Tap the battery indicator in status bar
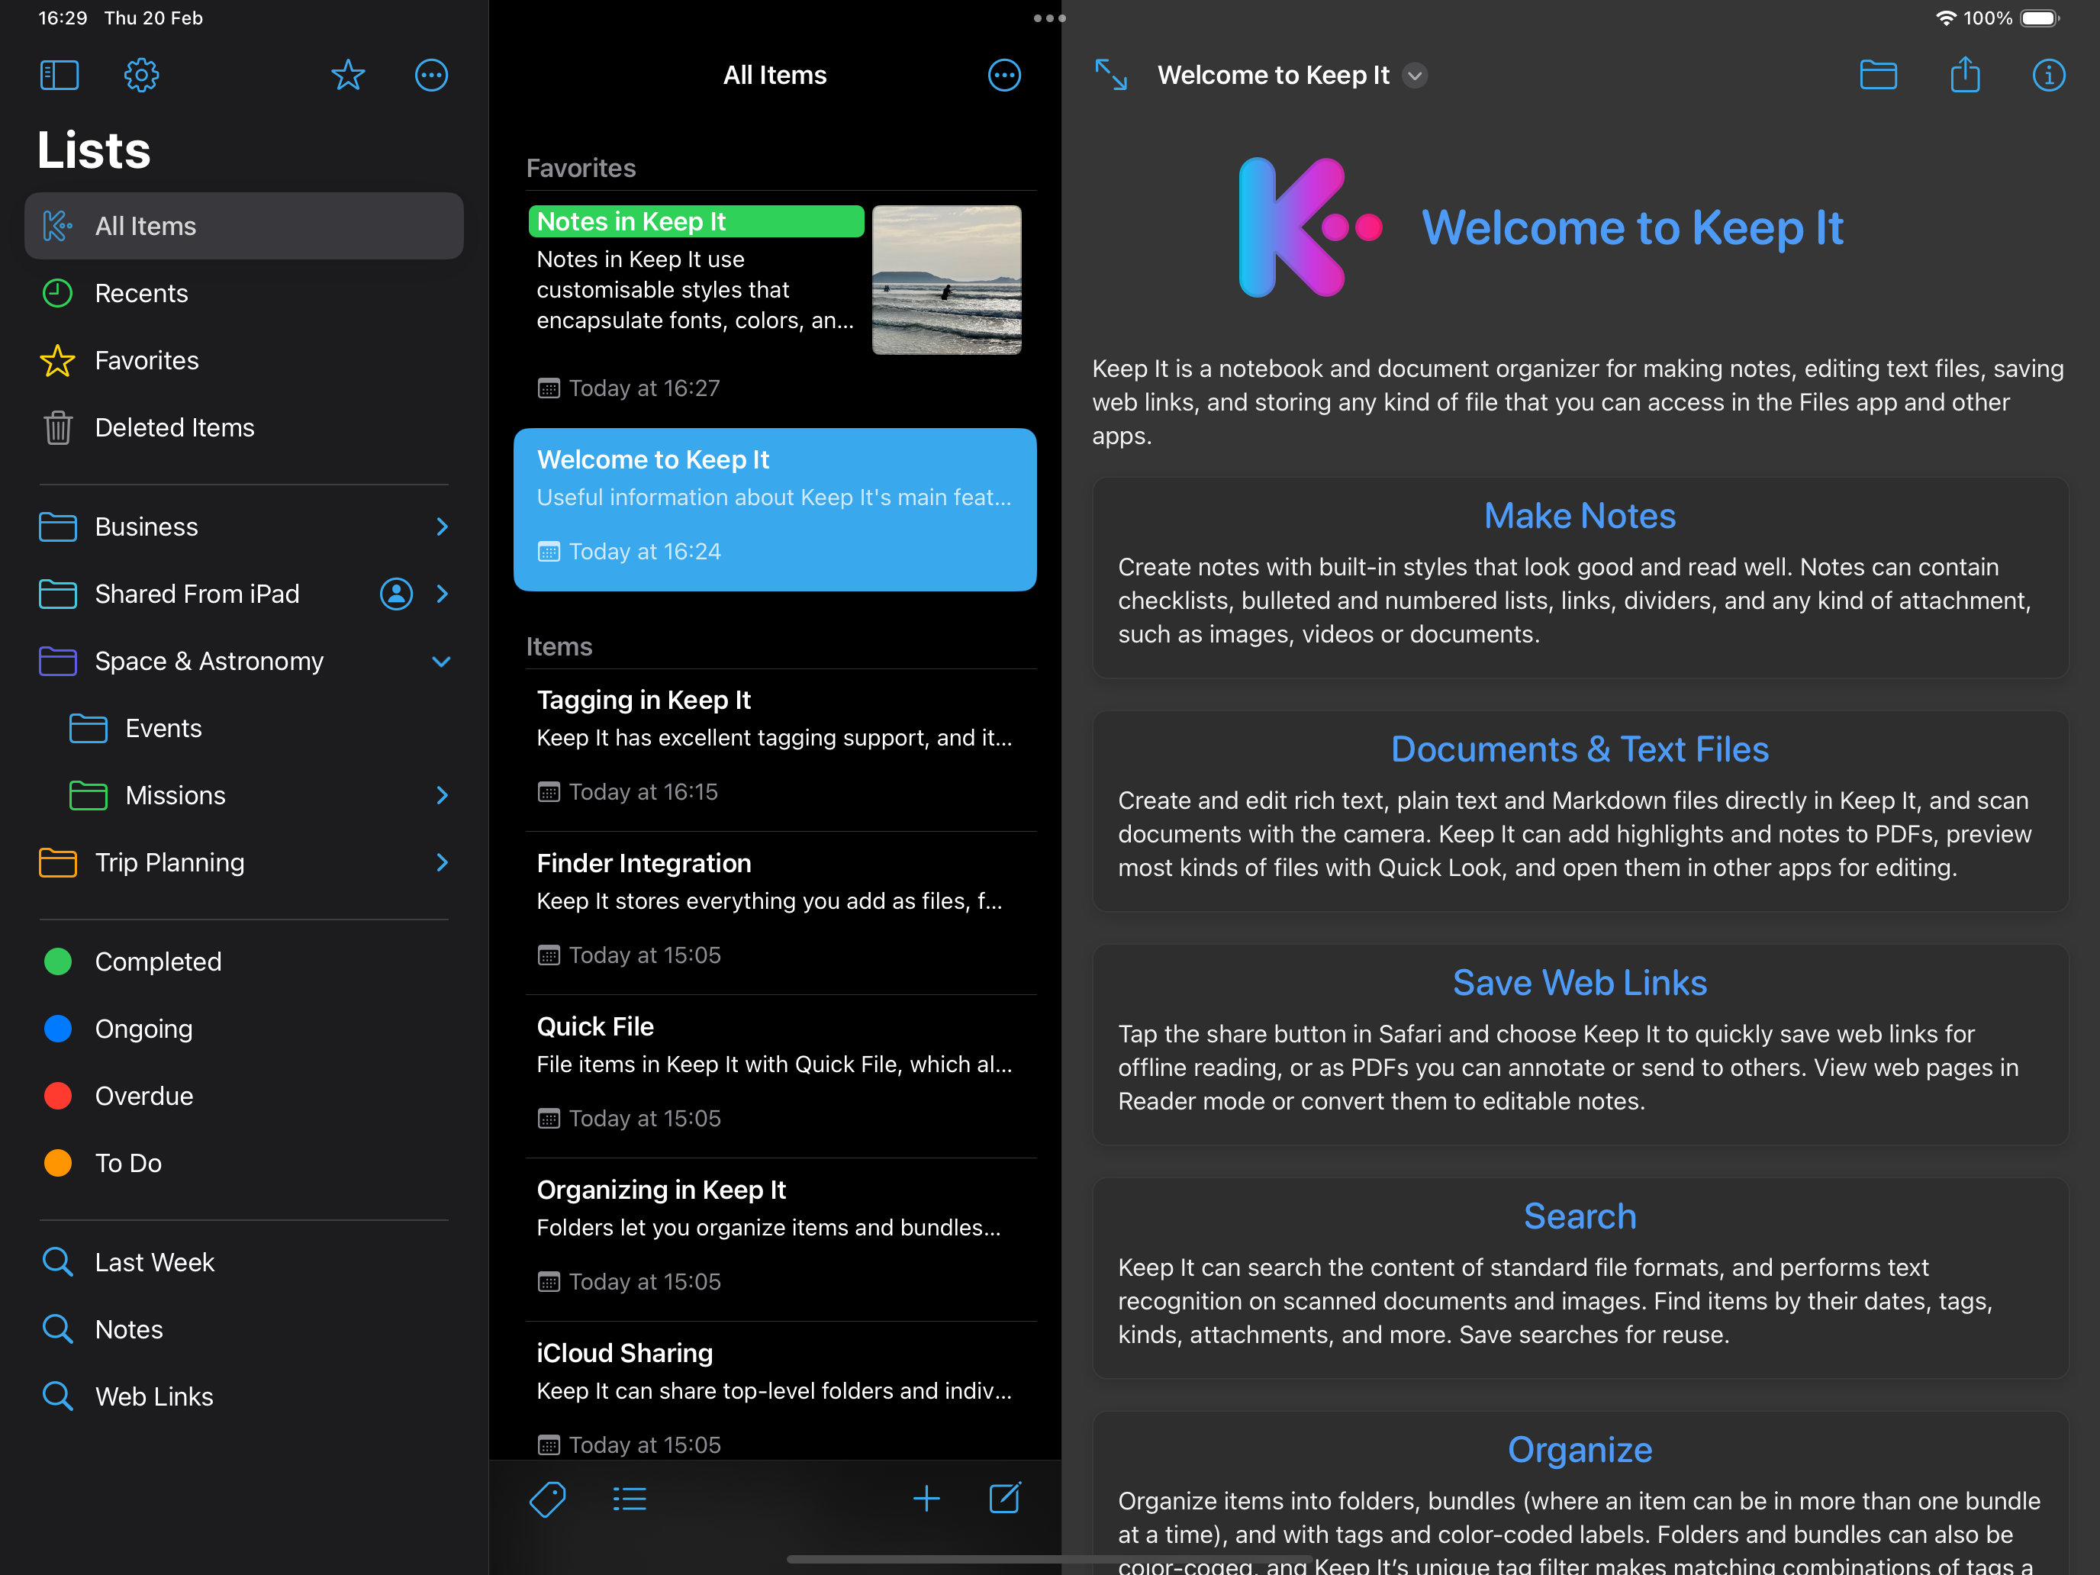 tap(2040, 18)
